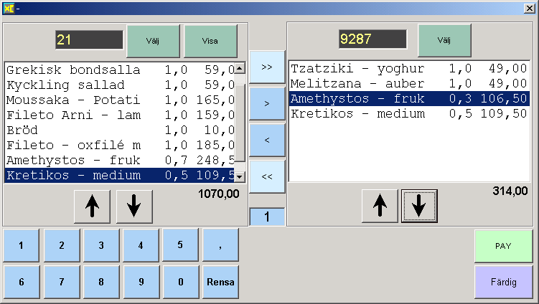This screenshot has height=304, width=539.
Task: Tap the comma keypad button
Action: point(220,245)
